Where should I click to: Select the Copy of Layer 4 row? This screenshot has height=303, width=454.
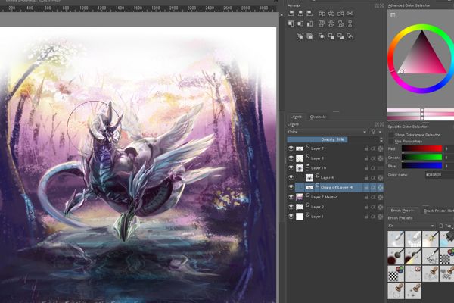pyautogui.click(x=339, y=188)
